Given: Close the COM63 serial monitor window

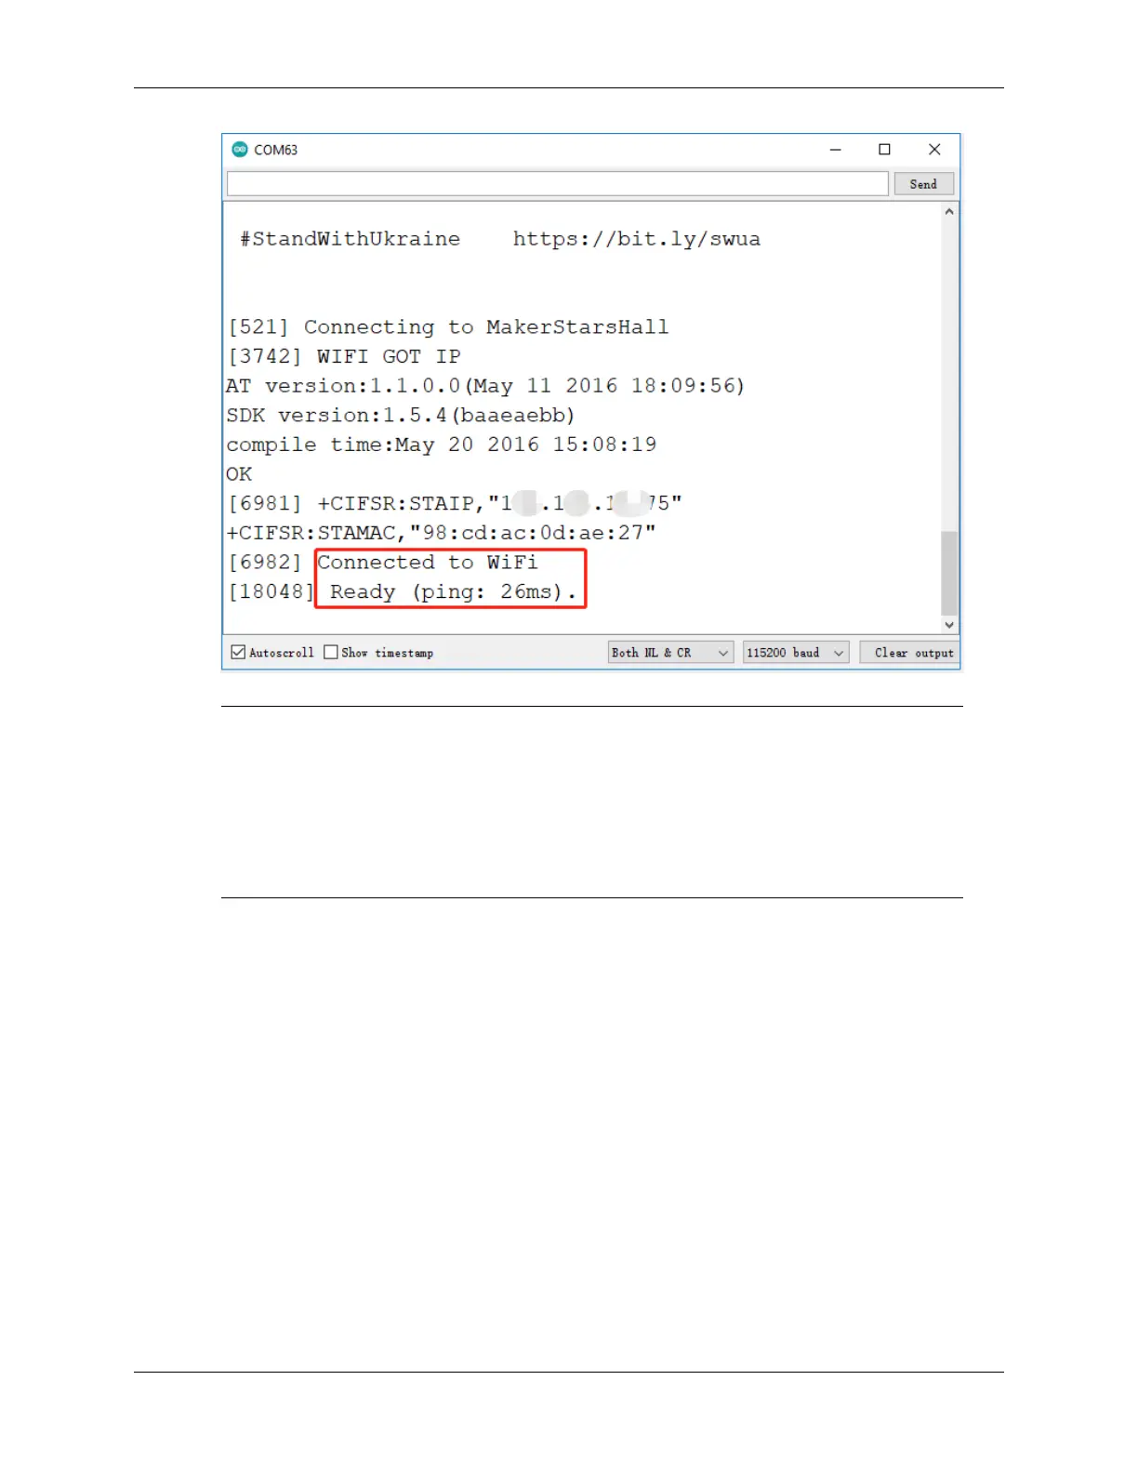Looking at the screenshot, I should [934, 149].
